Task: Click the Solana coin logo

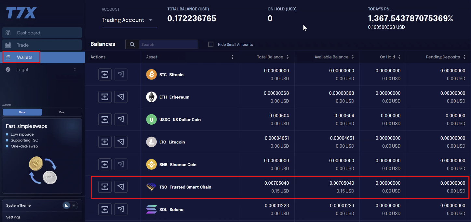Action: click(151, 209)
